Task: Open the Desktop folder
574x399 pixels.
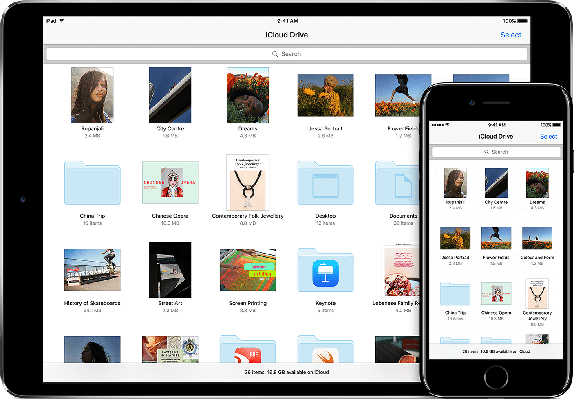Action: click(x=325, y=183)
